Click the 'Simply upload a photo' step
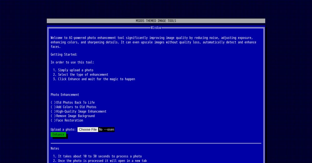The height and width of the screenshot is (163, 312). (x=76, y=70)
